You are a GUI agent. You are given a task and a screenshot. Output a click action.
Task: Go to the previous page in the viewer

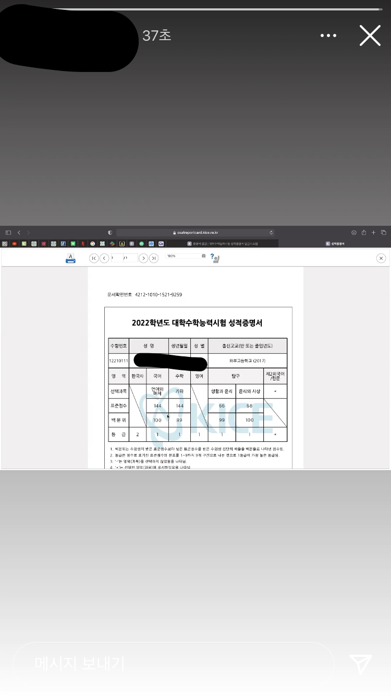pos(104,258)
